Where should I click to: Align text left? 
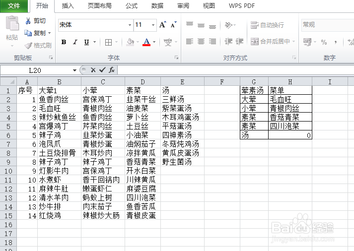190,42
